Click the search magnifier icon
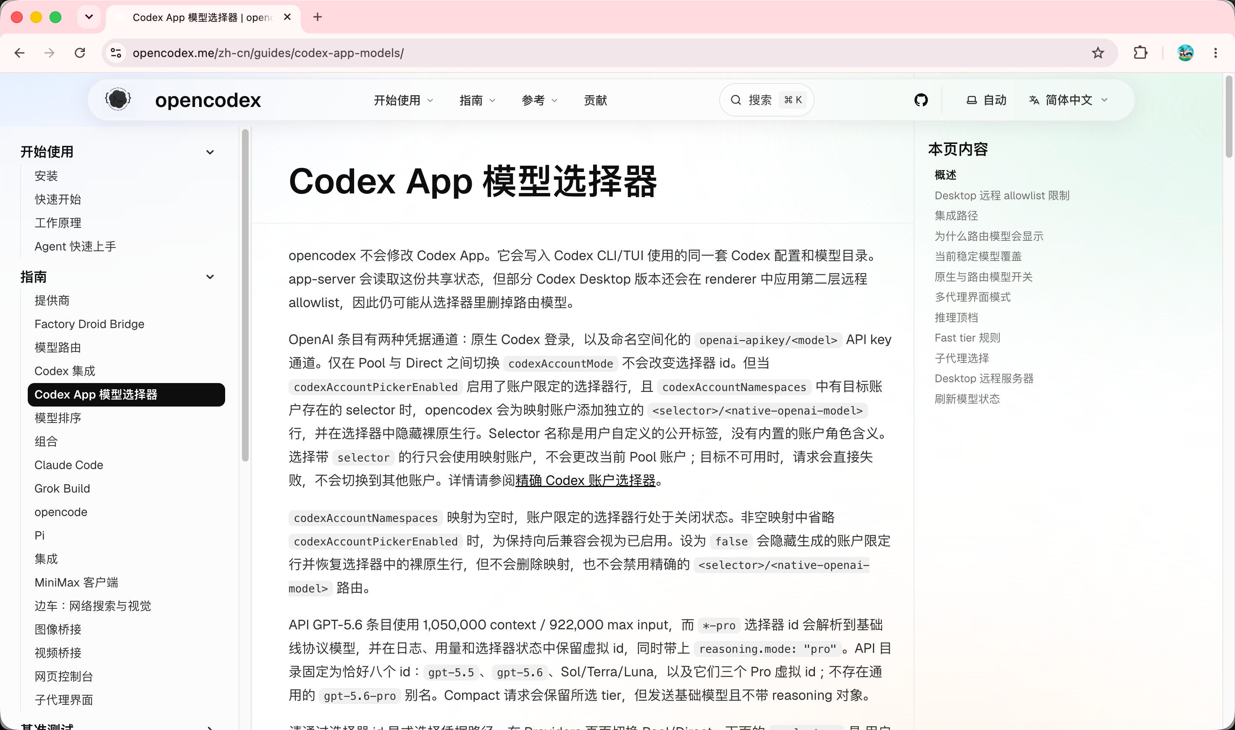The height and width of the screenshot is (730, 1235). (x=736, y=100)
